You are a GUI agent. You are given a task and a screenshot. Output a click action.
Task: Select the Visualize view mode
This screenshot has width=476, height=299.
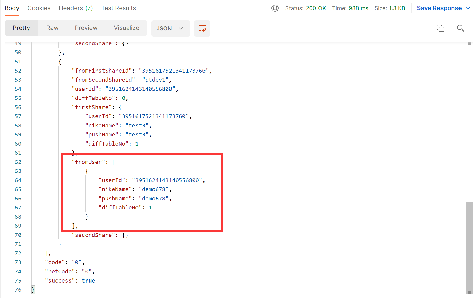click(x=126, y=28)
